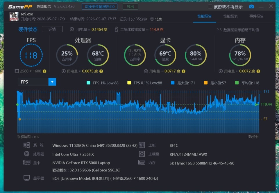The image size is (279, 193).
Task: Click the 硬件状态 heading
Action: coord(28,29)
